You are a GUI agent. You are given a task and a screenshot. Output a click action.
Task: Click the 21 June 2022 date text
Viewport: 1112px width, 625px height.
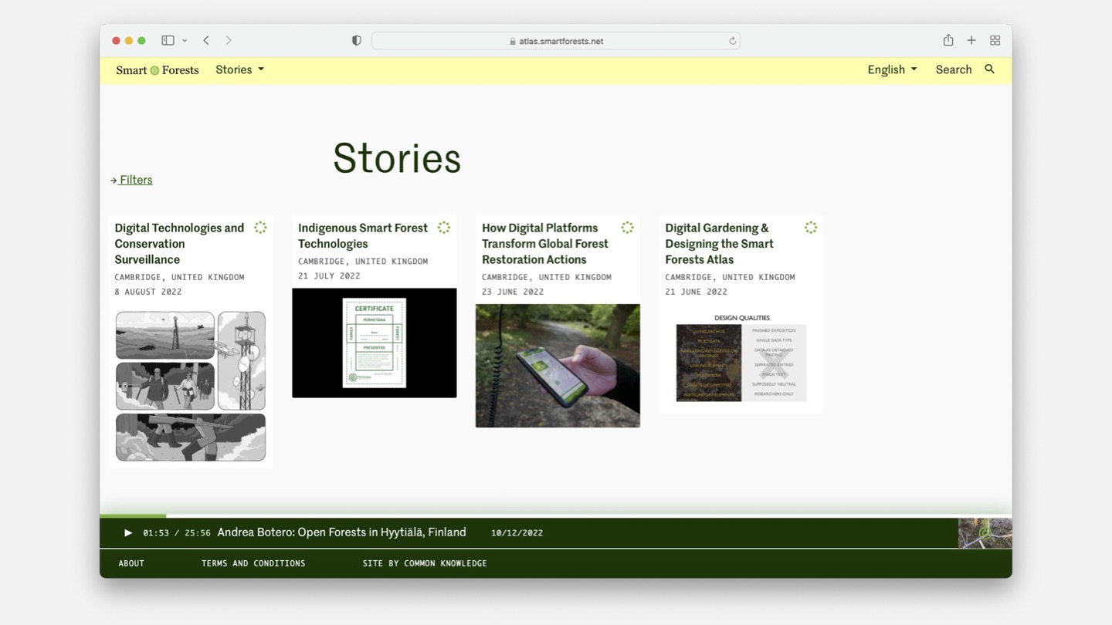tap(696, 292)
